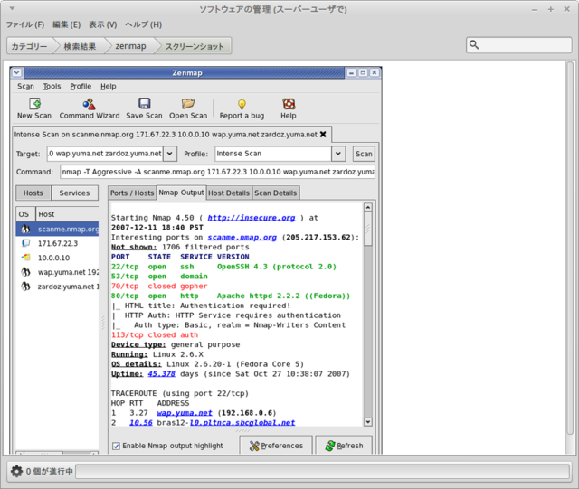This screenshot has height=489, width=579.
Task: Open the ヘルプ (H) menu
Action: (143, 24)
